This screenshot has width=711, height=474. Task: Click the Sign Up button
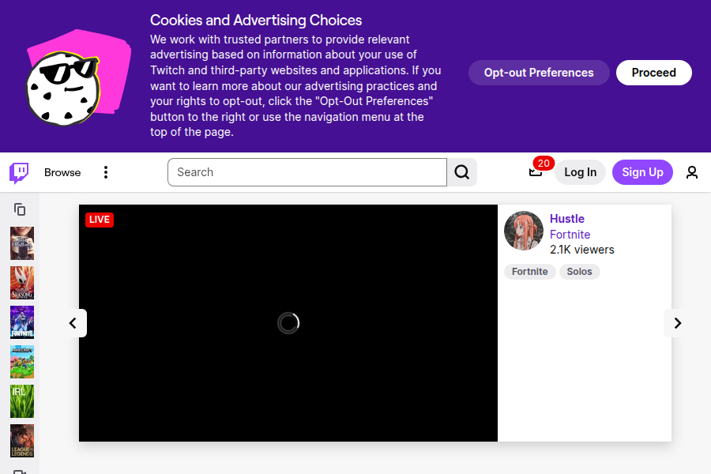point(642,172)
